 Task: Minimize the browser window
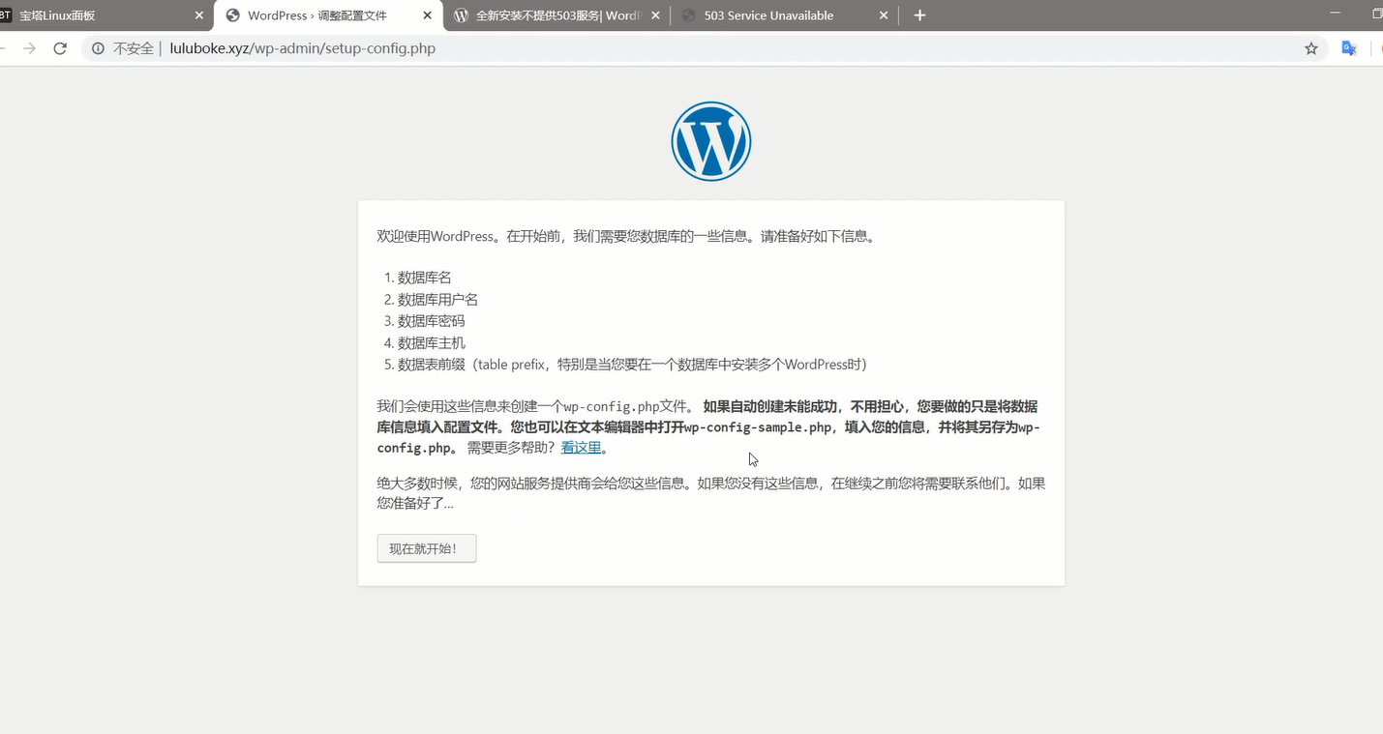coord(1337,15)
